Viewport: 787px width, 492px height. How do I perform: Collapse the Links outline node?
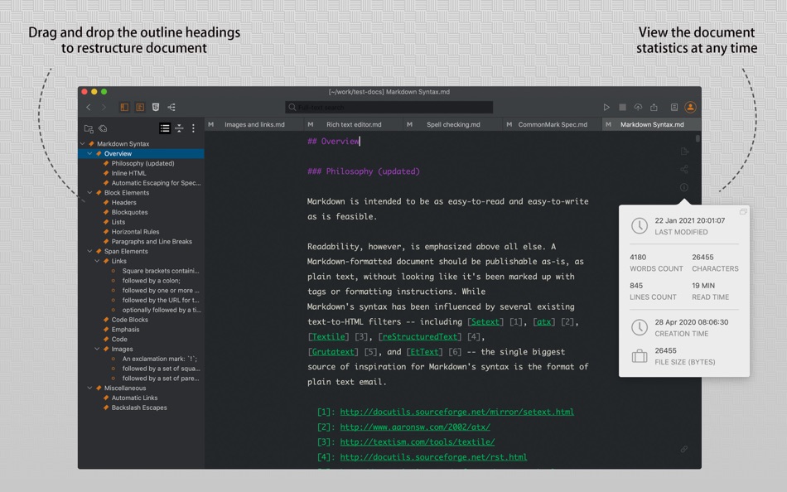point(97,261)
